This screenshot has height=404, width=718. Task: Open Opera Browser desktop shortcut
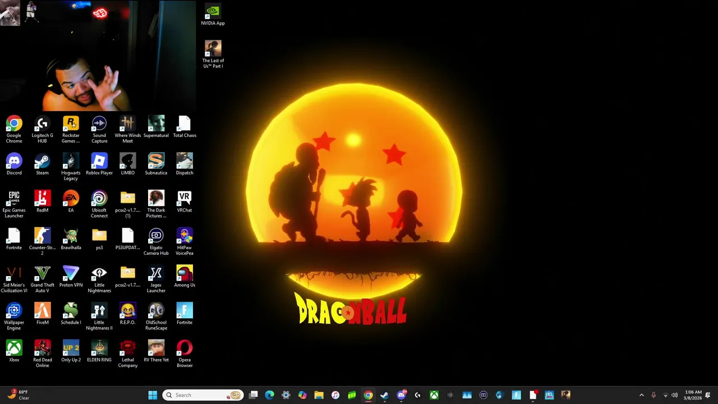[x=185, y=353]
